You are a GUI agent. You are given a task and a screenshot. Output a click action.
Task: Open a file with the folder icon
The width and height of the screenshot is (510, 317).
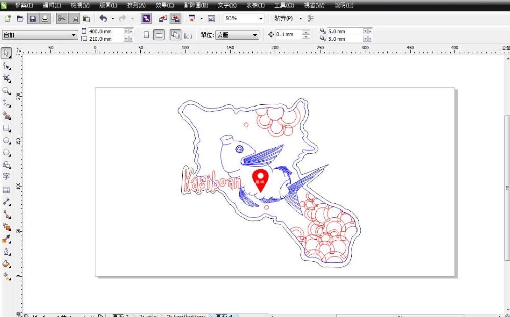[20, 18]
